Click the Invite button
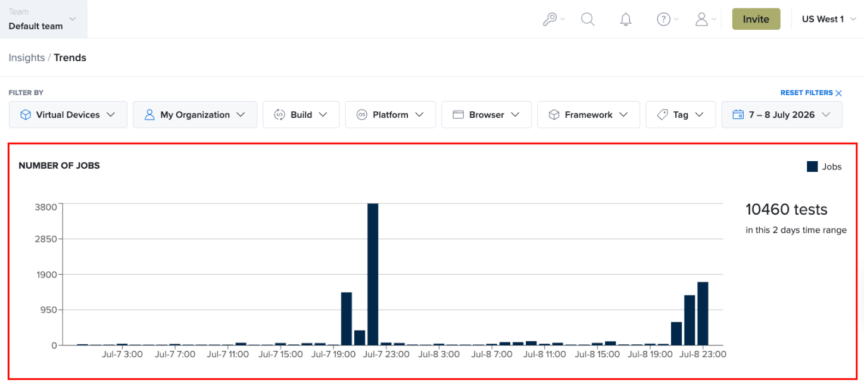 756,19
